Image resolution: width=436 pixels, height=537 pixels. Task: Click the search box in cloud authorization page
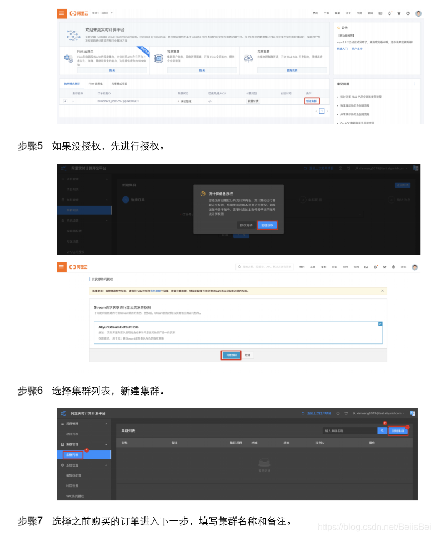pos(264,267)
